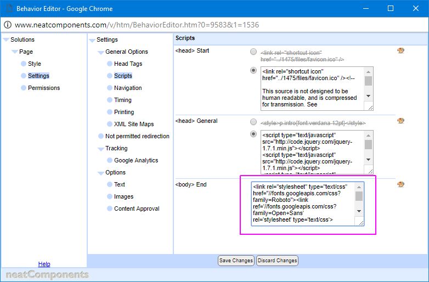Collapse the Settings root expander in middle panel
The image size is (429, 282).
point(92,40)
